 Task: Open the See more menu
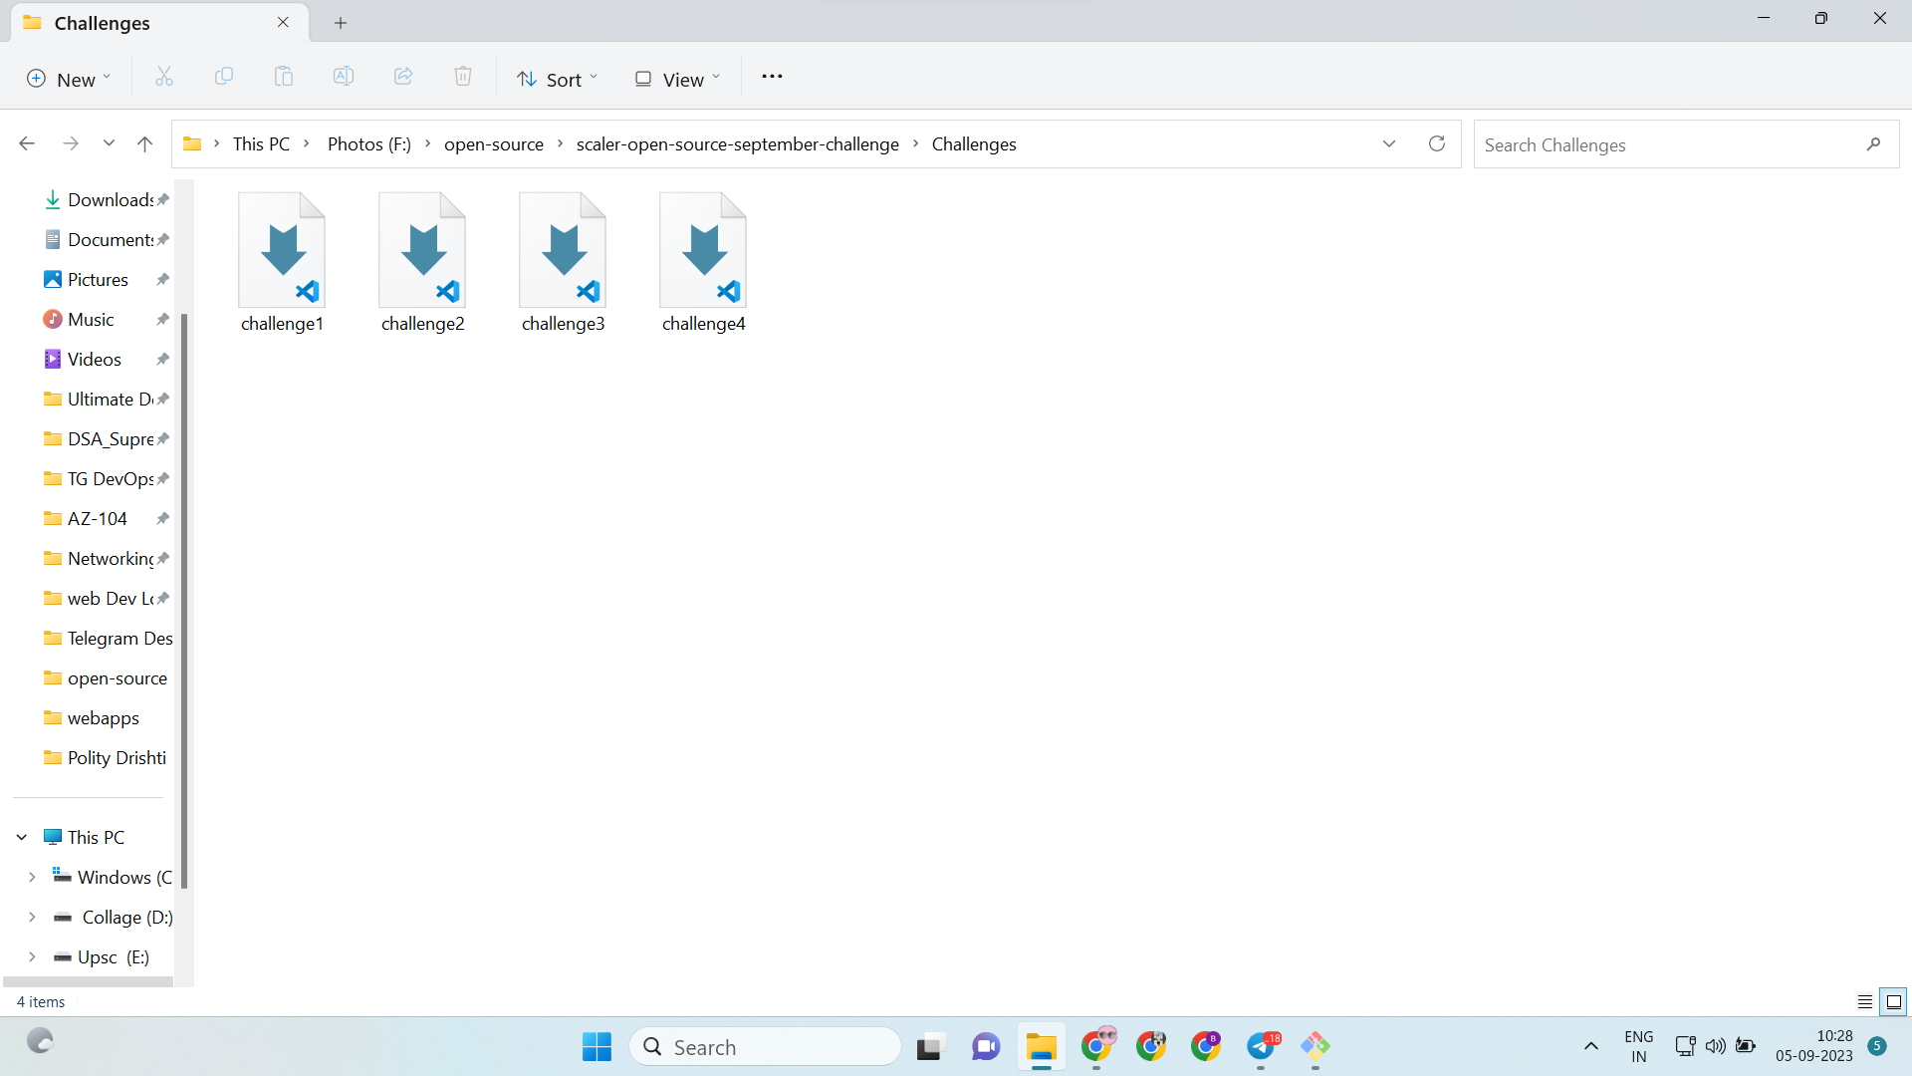(x=773, y=77)
